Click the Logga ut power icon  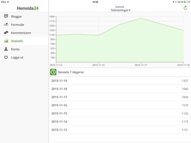click(6, 57)
